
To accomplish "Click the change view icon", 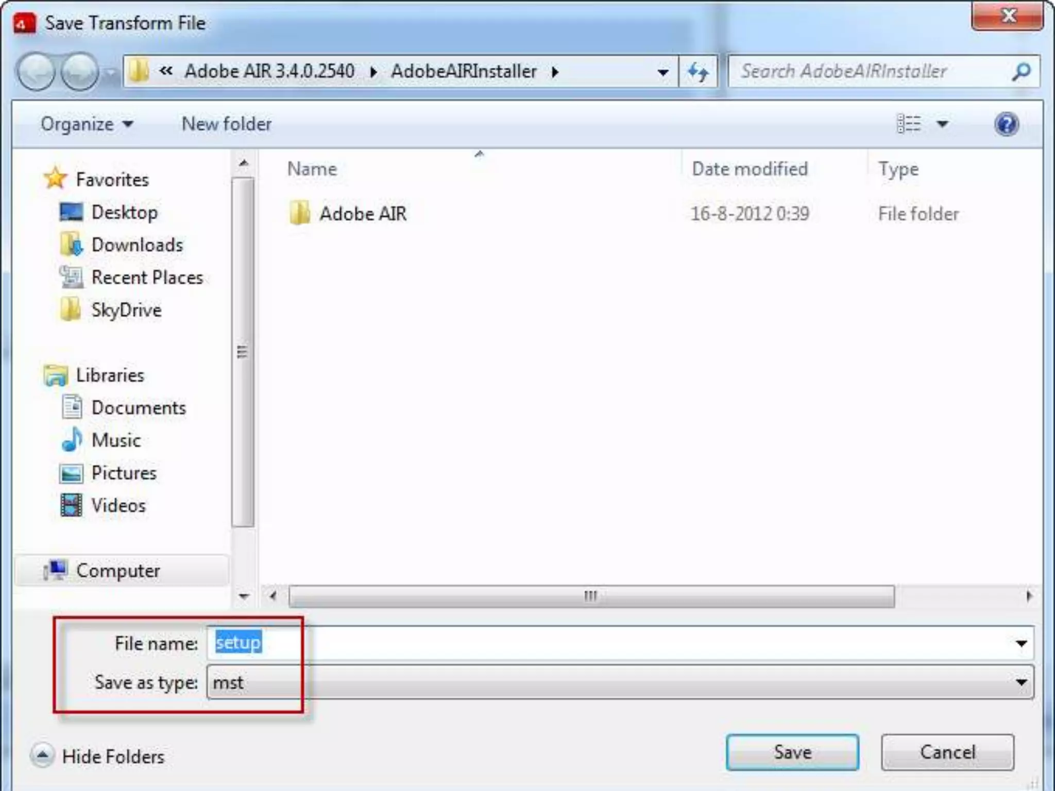I will click(909, 124).
